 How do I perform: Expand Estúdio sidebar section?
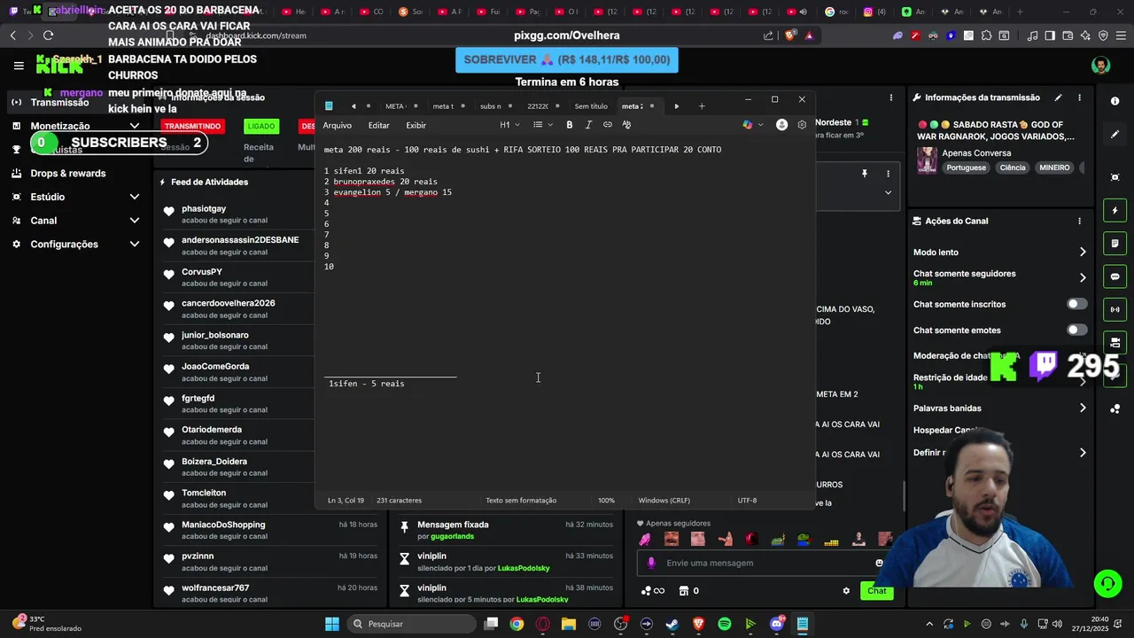135,197
